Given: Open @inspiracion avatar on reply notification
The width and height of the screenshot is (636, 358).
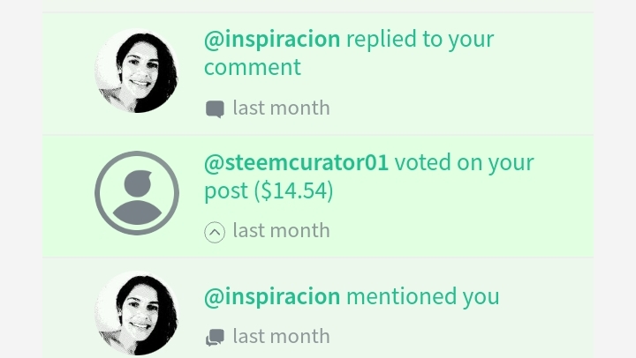Looking at the screenshot, I should (x=137, y=71).
